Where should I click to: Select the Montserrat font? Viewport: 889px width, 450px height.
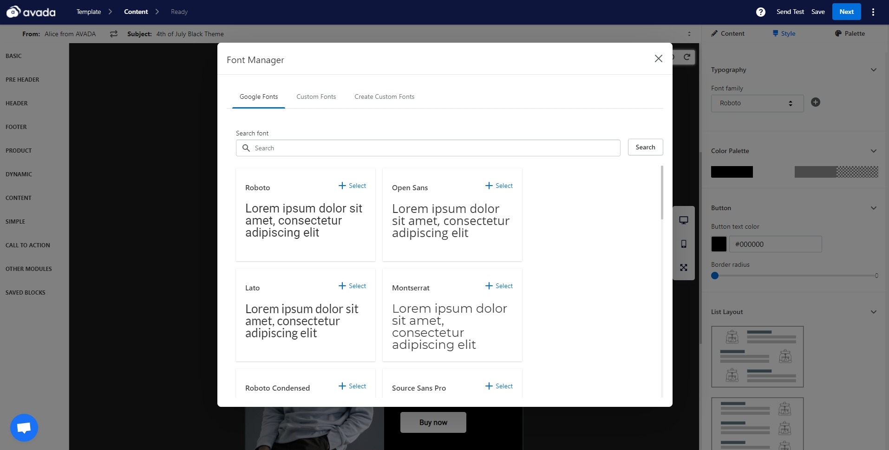499,286
